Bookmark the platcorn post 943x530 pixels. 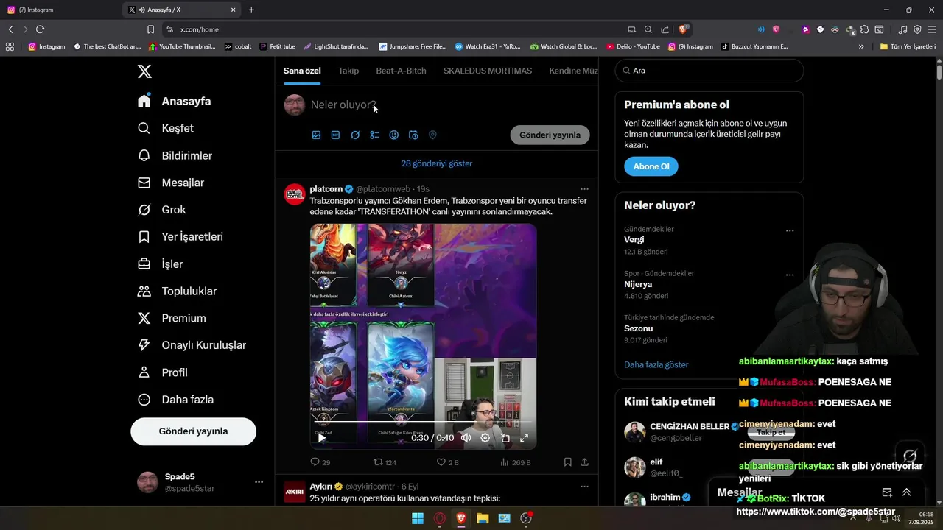(x=567, y=462)
